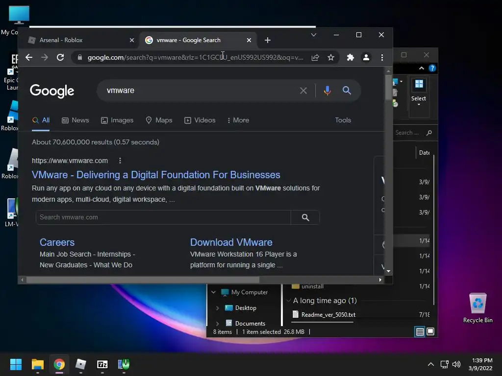Image resolution: width=502 pixels, height=376 pixels.
Task: Collapse the File Explorer ribbon chevron
Action: tap(421, 69)
